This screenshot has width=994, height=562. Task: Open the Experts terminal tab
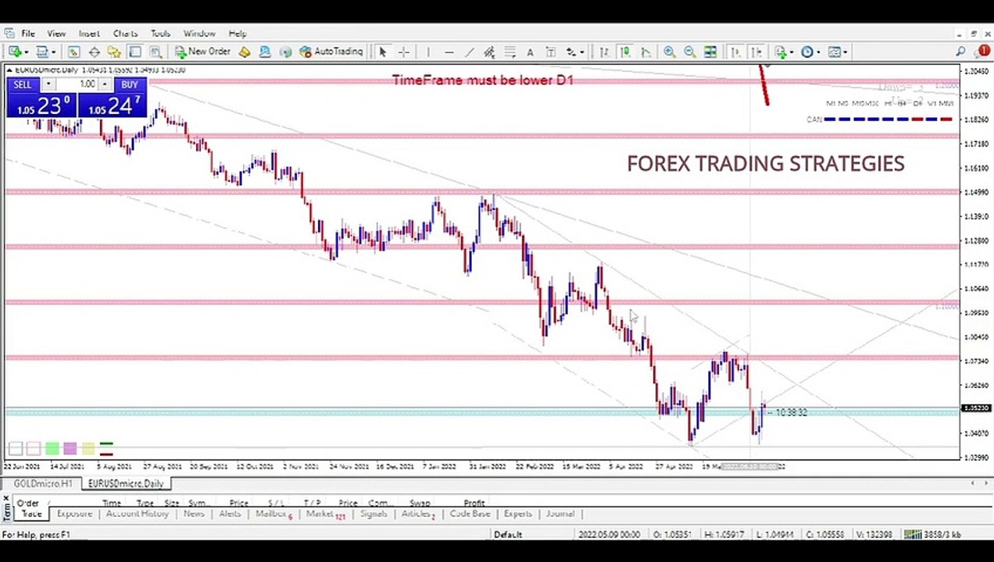coord(517,514)
